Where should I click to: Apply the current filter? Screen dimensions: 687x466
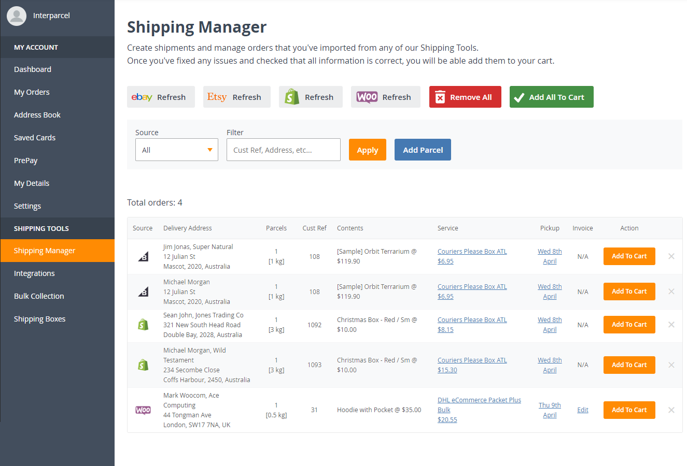pos(367,150)
